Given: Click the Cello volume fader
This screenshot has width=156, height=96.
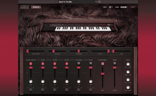Looking at the screenshot, I should [43, 68].
